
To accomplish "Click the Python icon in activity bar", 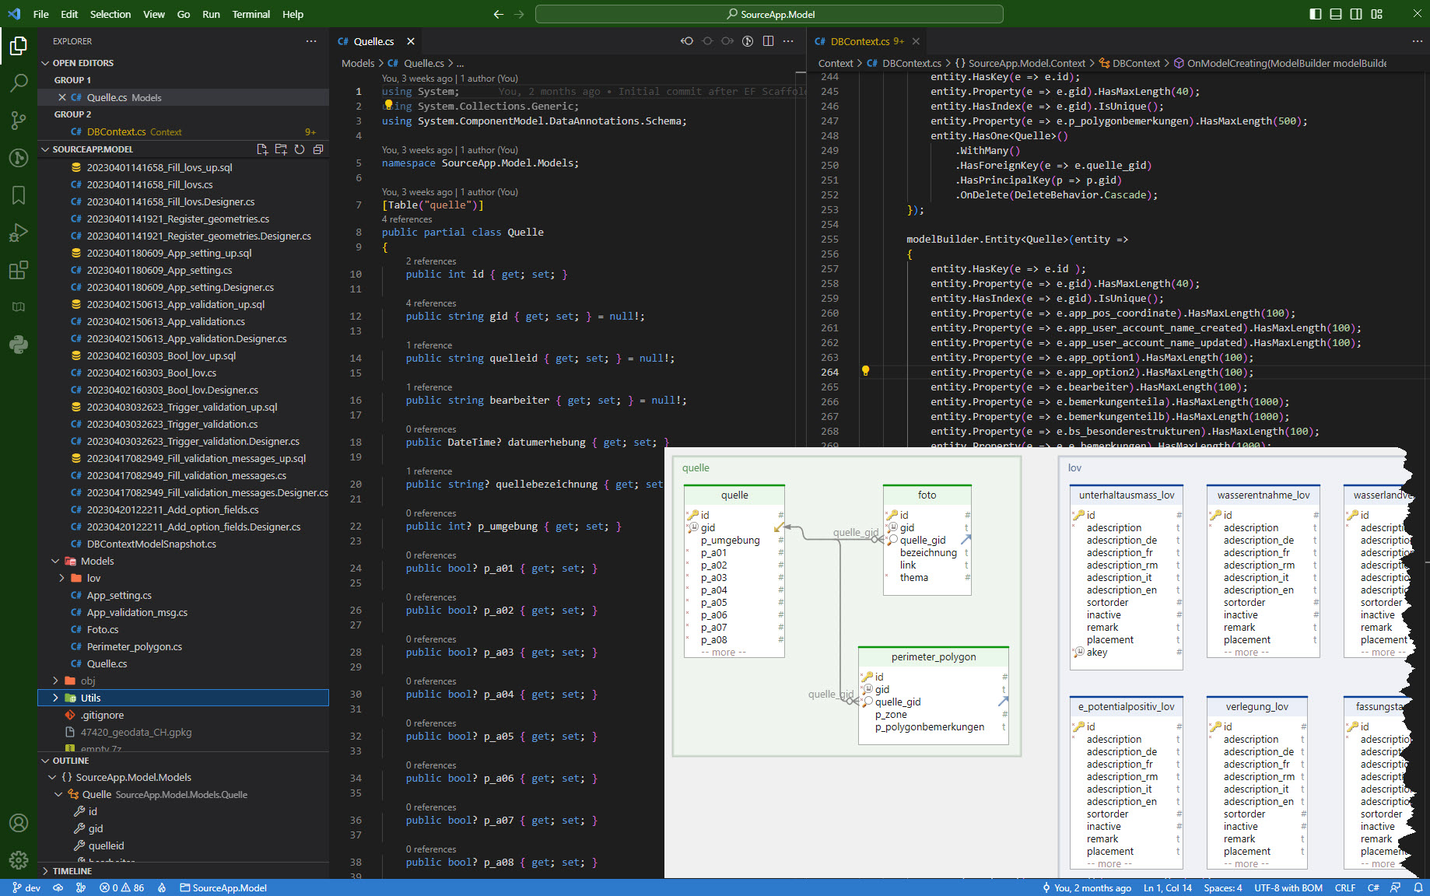I will (19, 345).
